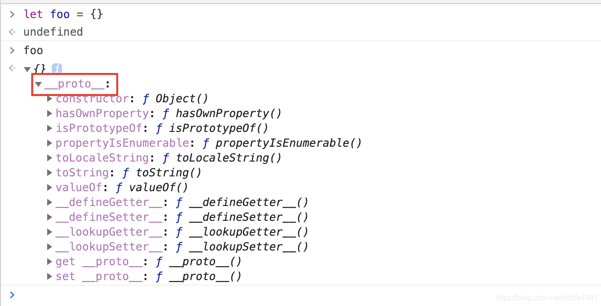Click the 'f valueOf()' function value
The image size is (601, 306).
pos(152,187)
